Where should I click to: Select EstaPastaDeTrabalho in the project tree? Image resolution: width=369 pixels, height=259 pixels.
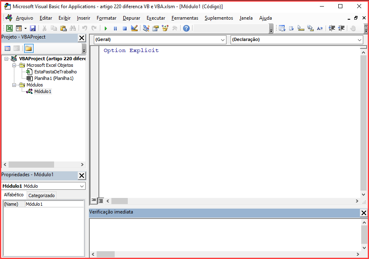55,72
